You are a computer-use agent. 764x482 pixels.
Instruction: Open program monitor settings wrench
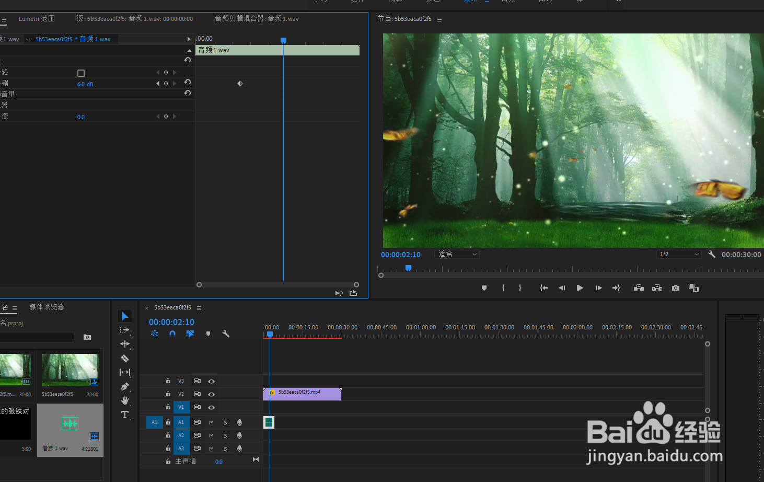[712, 254]
